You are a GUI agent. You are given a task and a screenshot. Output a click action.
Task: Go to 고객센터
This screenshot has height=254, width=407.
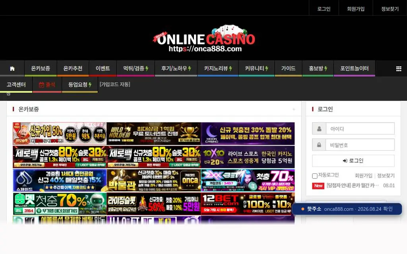point(16,85)
